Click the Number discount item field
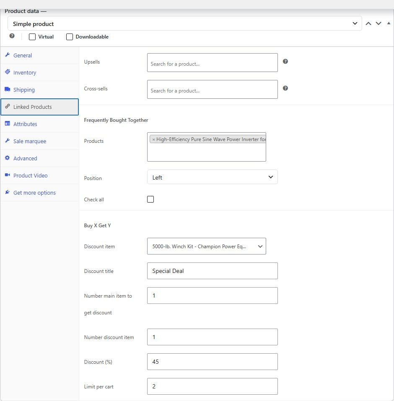This screenshot has height=401, width=394. pyautogui.click(x=212, y=337)
